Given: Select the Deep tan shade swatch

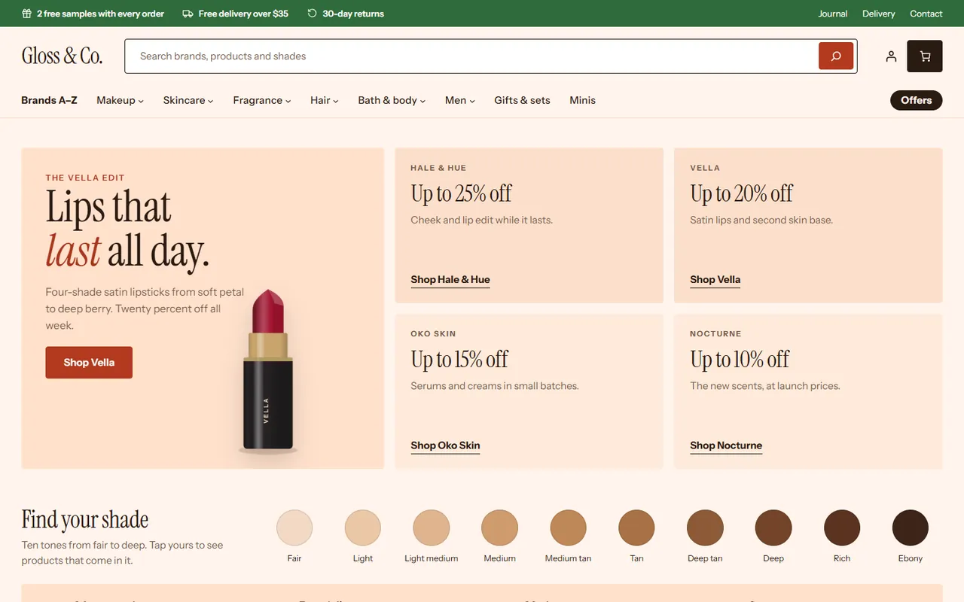Looking at the screenshot, I should coord(705,528).
